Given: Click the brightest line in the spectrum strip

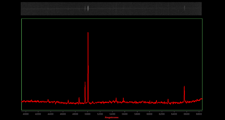Looking at the screenshot, I should (88, 8).
